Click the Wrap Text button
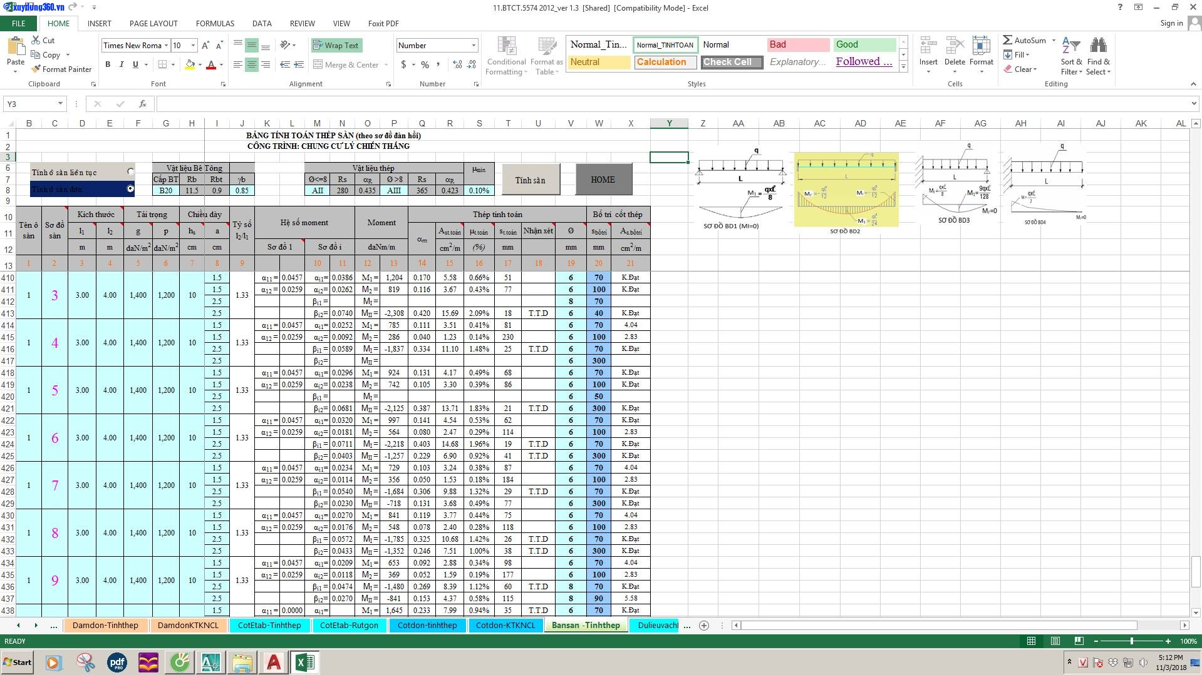1202x675 pixels. pos(336,46)
